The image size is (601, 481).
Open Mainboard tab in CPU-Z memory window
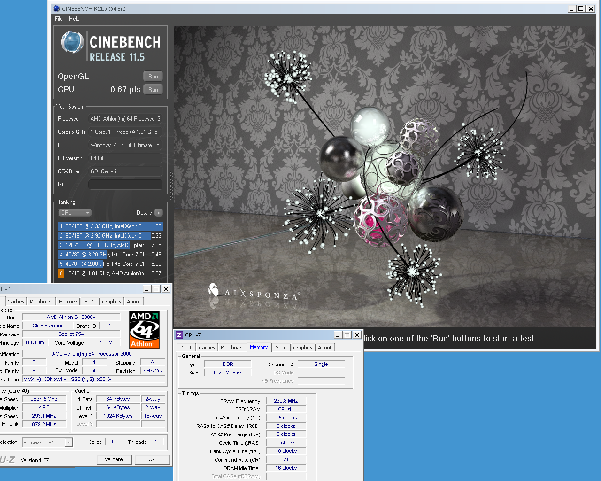coord(232,348)
